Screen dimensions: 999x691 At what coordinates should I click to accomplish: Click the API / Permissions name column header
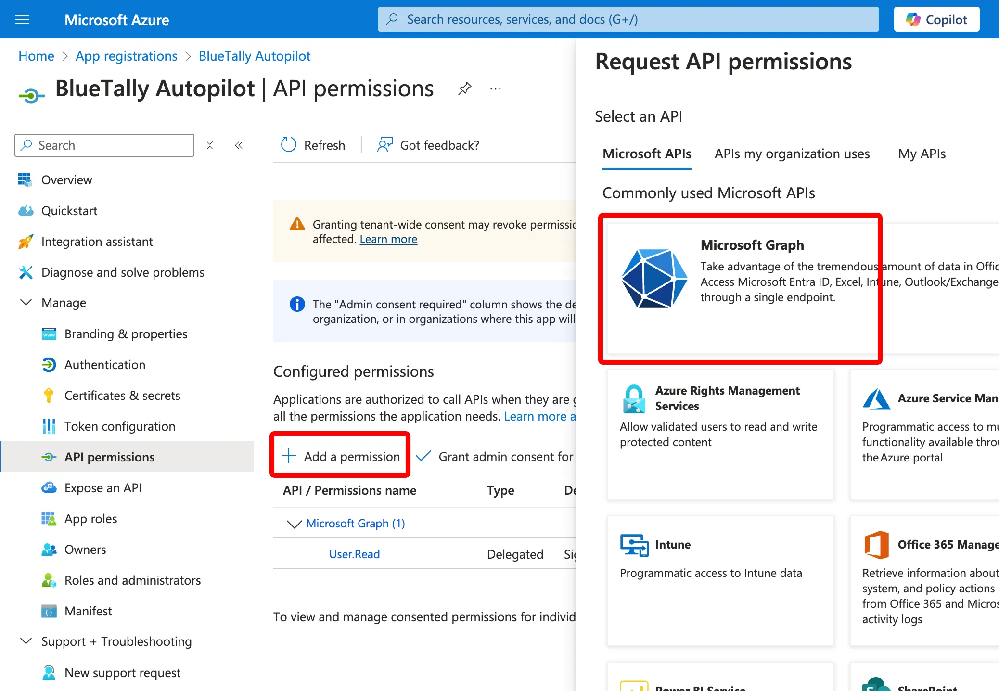point(349,490)
